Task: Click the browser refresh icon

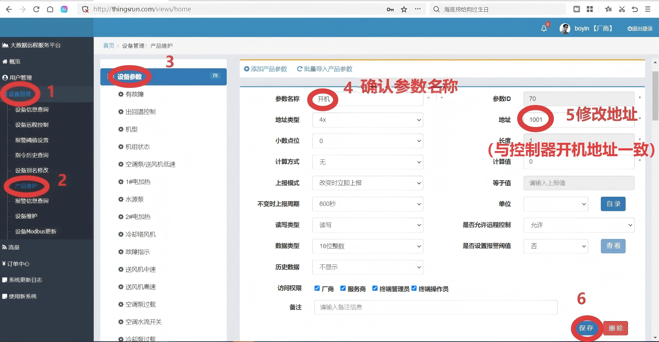Action: [36, 9]
